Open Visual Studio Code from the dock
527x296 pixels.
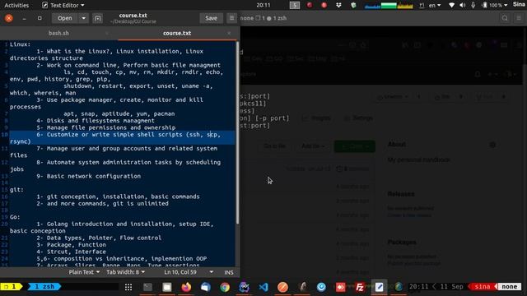pyautogui.click(x=263, y=287)
